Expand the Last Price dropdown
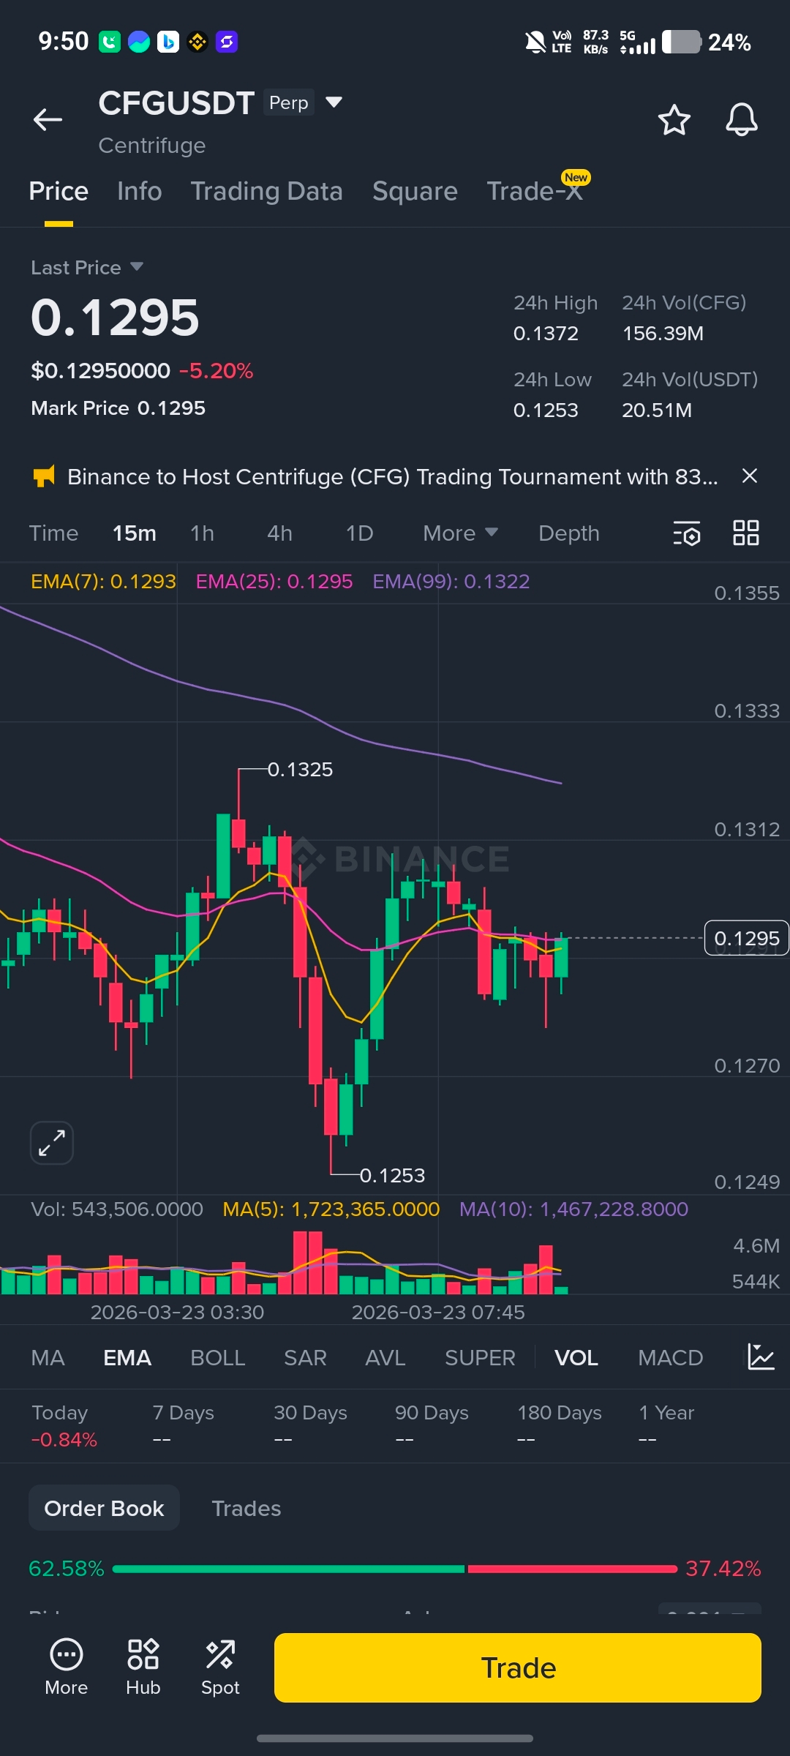790x1756 pixels. 137,266
